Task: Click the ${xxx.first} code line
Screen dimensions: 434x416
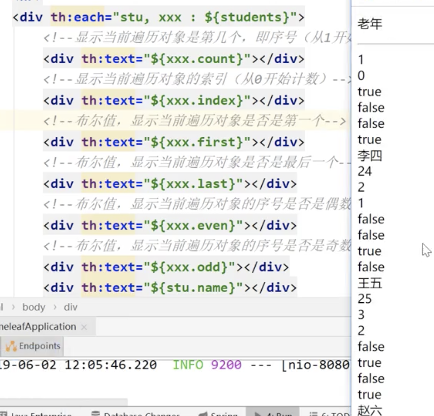Action: (174, 142)
